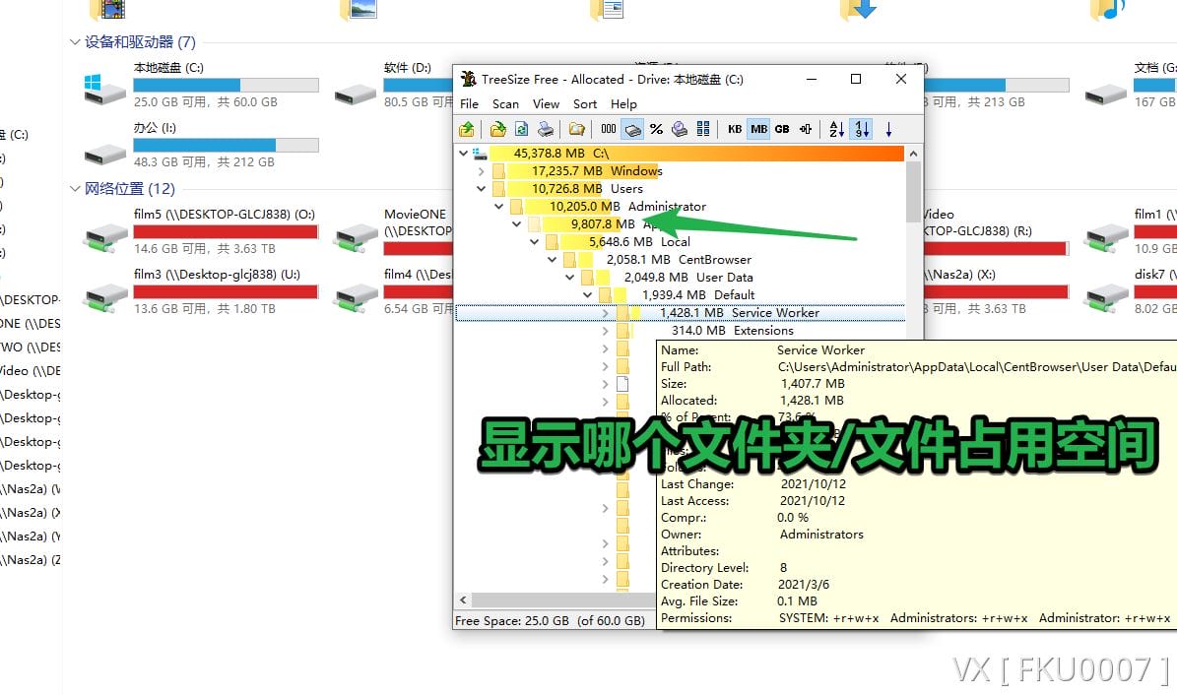Collapse the C:\ root node
The height and width of the screenshot is (695, 1177).
click(x=463, y=154)
